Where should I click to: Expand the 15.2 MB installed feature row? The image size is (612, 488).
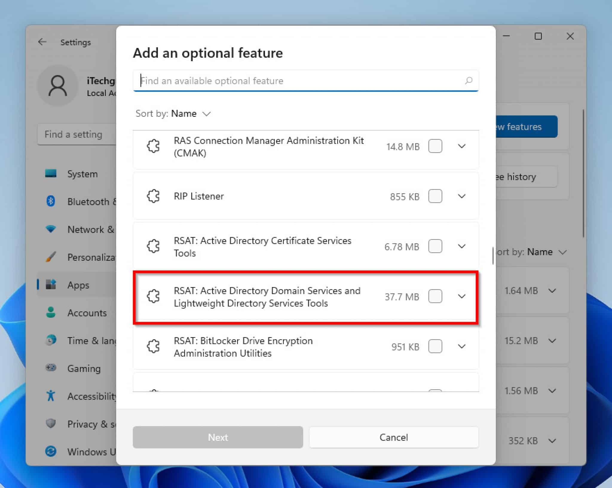click(552, 341)
